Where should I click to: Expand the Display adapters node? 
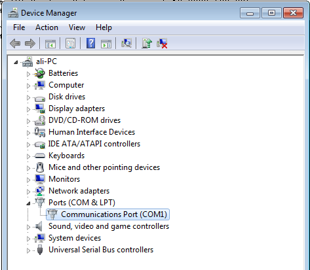pyautogui.click(x=28, y=109)
